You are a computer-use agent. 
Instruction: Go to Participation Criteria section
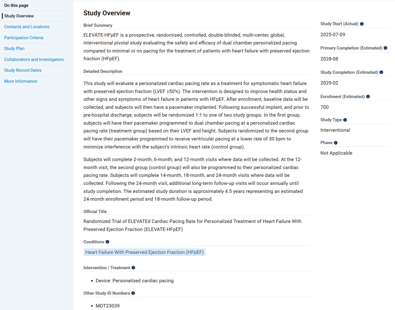(24, 38)
